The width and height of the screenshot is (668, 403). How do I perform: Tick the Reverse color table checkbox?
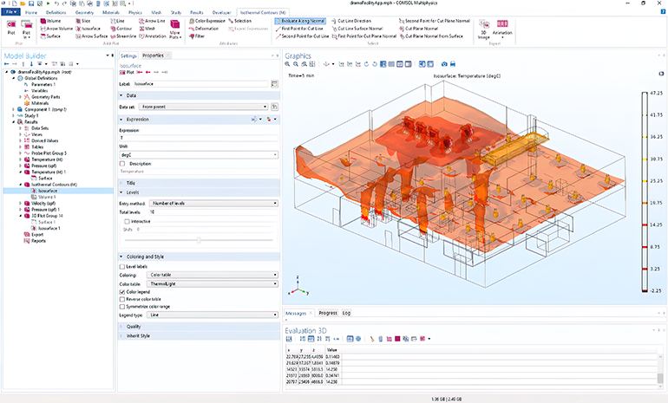121,299
